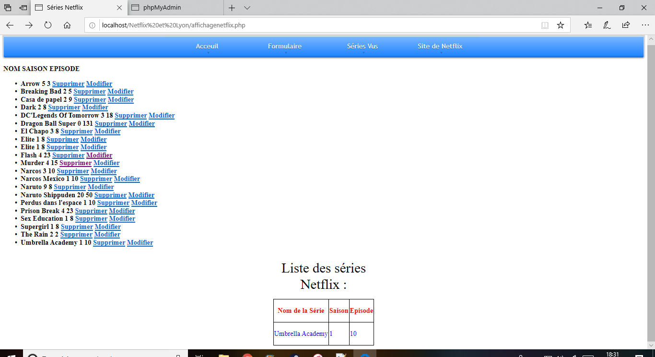Click Modifier for Breaking Bad

pyautogui.click(x=120, y=92)
